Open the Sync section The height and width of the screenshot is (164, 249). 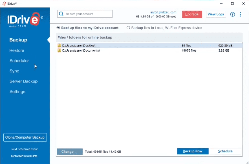(14, 71)
